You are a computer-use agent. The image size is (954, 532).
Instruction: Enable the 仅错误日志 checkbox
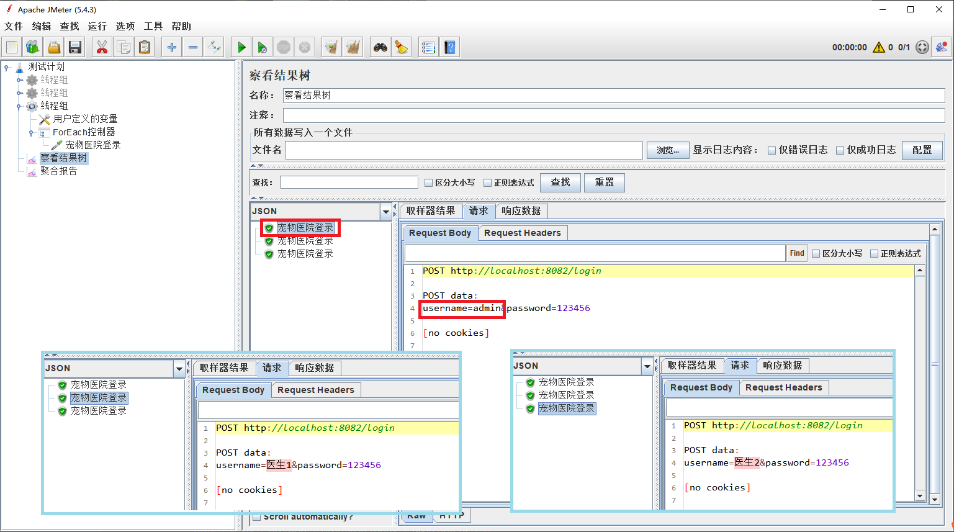pyautogui.click(x=772, y=150)
